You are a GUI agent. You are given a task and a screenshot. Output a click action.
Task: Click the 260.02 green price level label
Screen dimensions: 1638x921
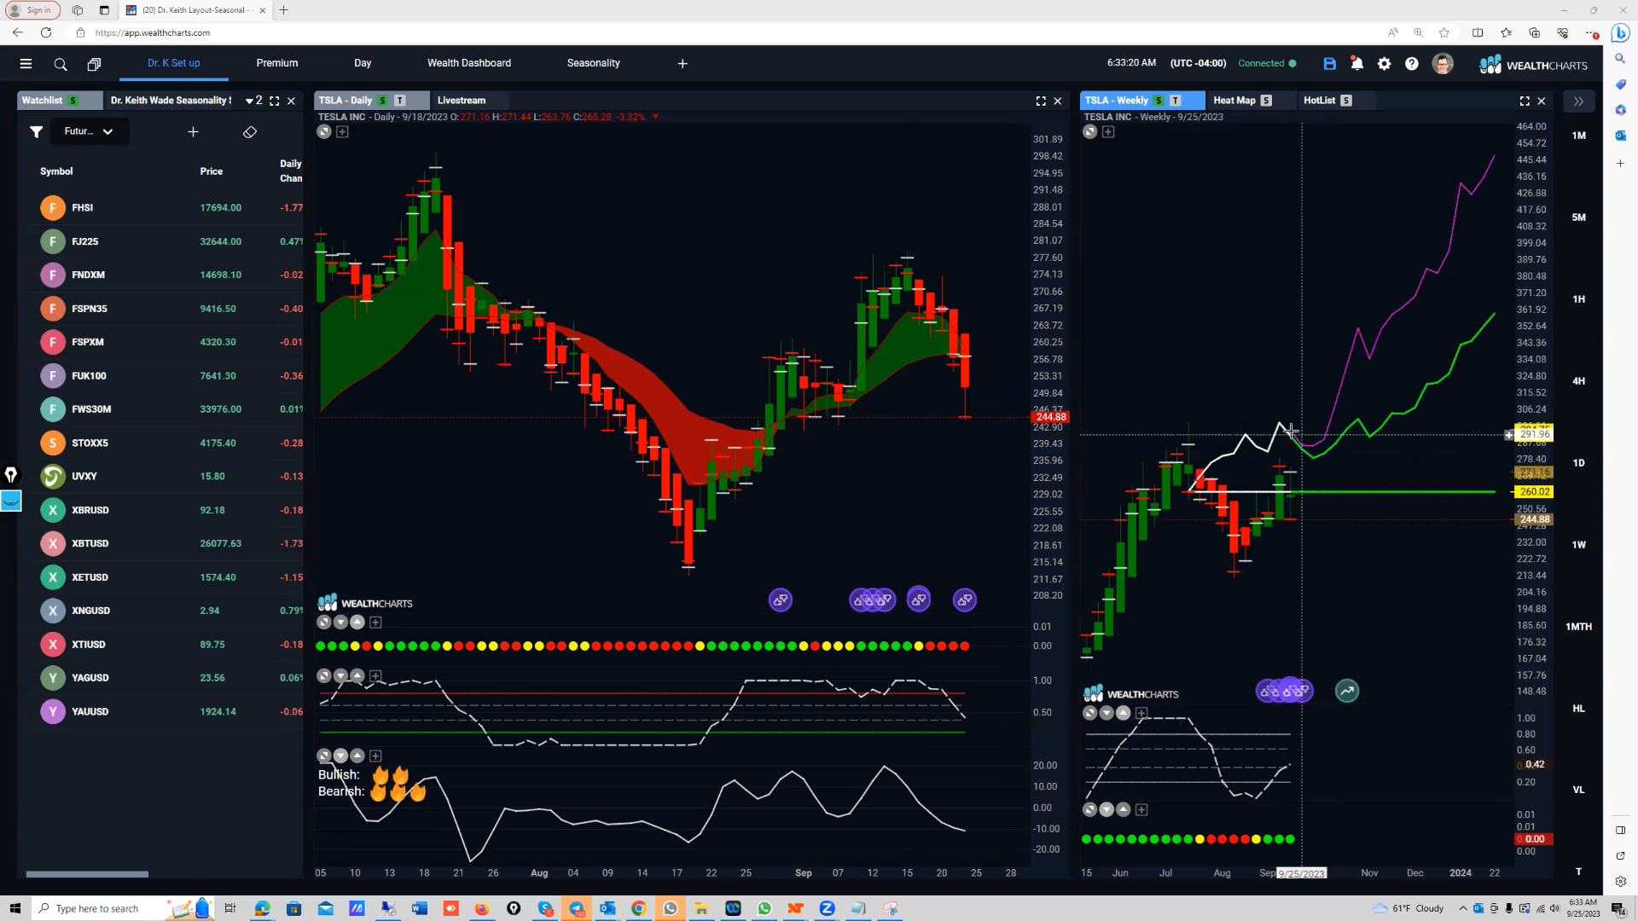(x=1533, y=492)
